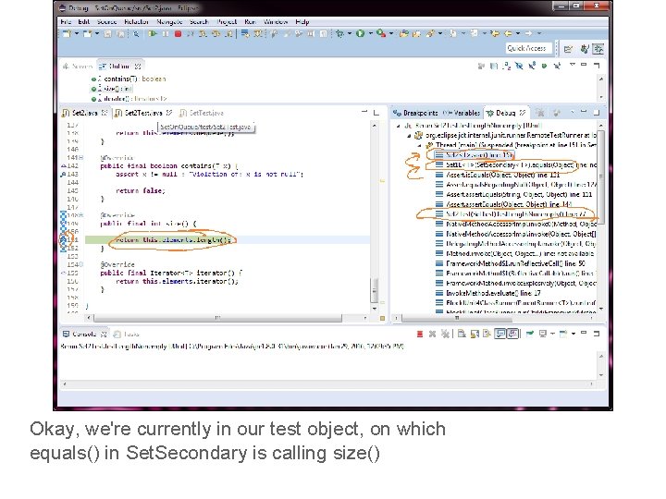Switch to the SetTest.java editor tab
The image size is (666, 499).
202,113
